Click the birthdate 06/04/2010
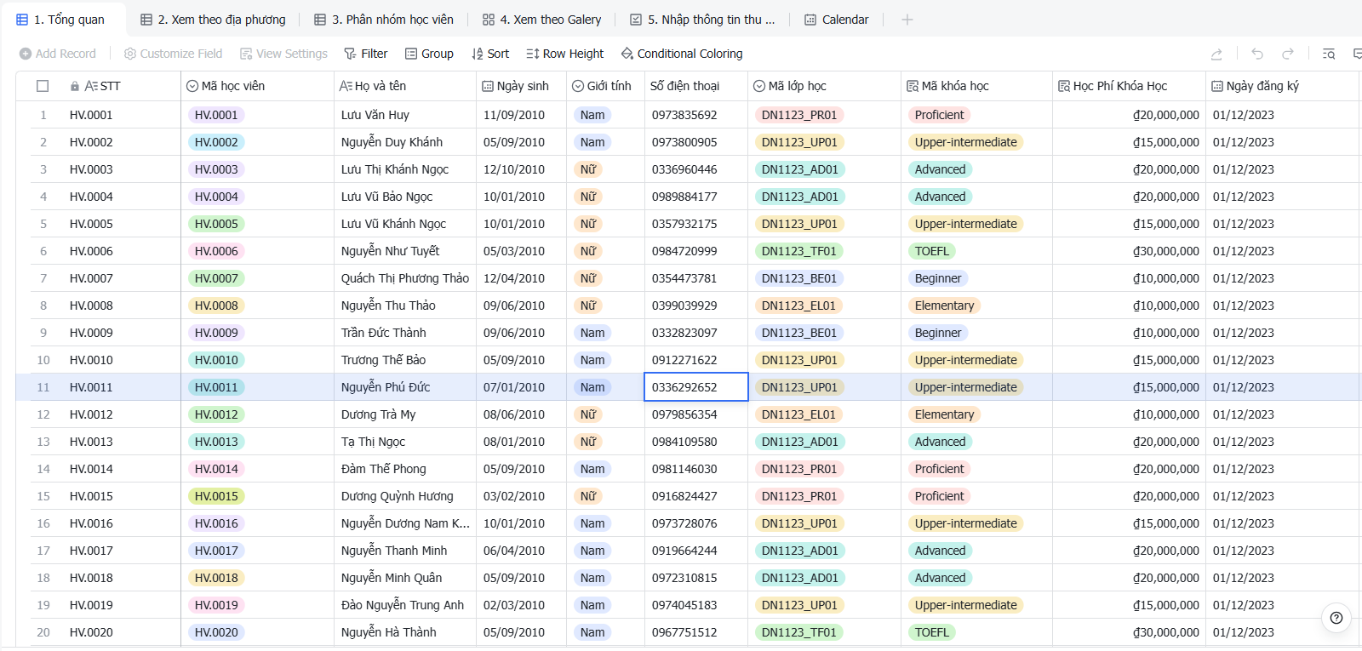 [x=514, y=551]
